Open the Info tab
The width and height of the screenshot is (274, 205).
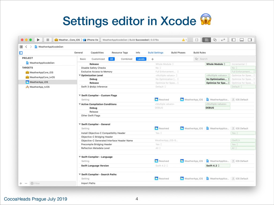coord(138,53)
